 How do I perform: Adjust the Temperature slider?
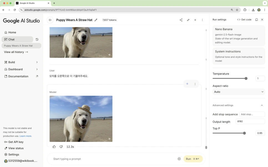click(x=246, y=78)
